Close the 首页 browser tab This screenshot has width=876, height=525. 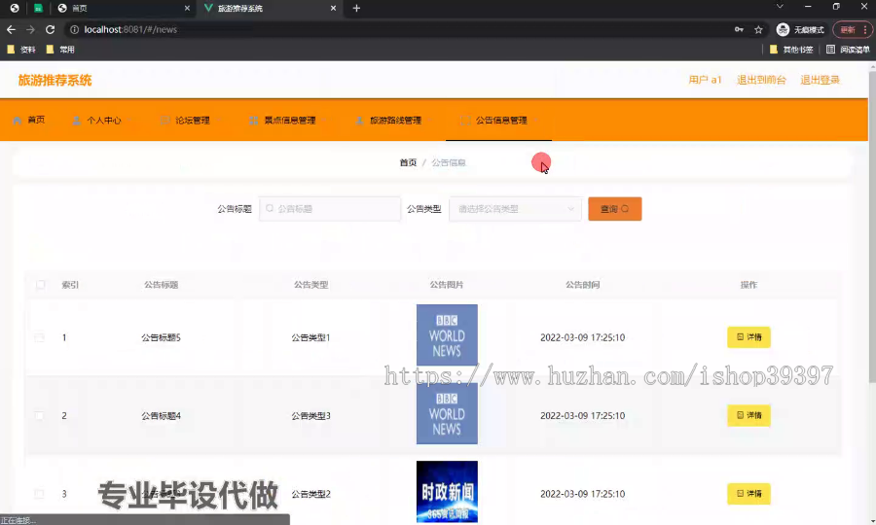click(187, 8)
